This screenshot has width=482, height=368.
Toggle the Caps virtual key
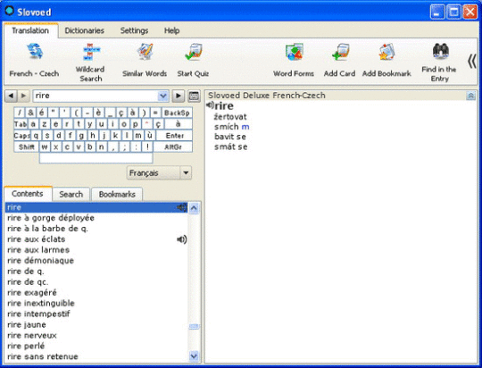(21, 136)
